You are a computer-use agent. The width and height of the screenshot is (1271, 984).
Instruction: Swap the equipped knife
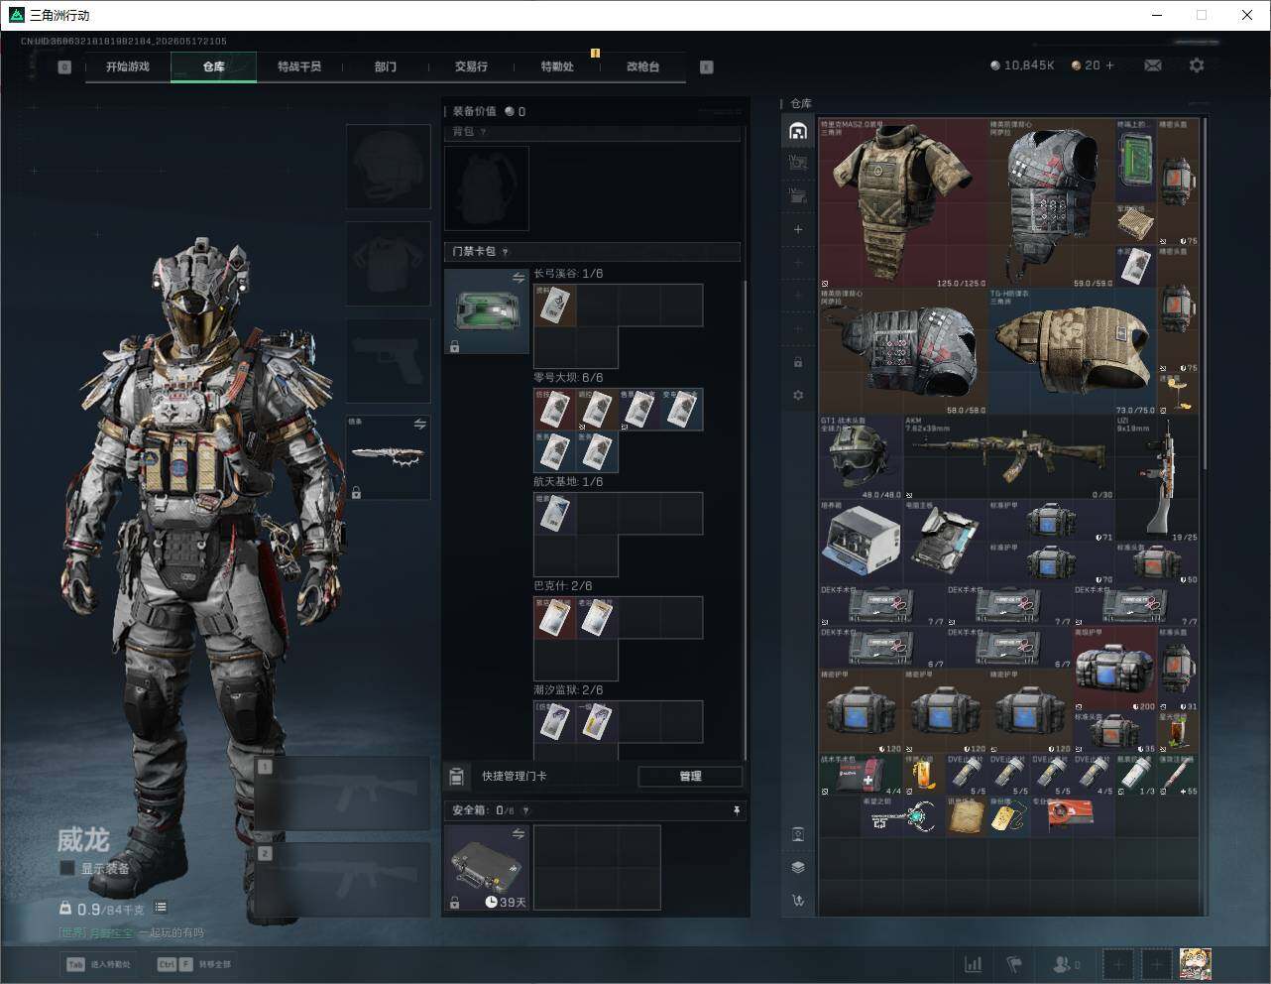click(x=420, y=425)
